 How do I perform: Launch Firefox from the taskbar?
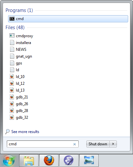tap(49, 161)
